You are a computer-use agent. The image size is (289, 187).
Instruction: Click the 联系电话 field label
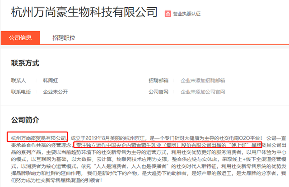pyautogui.click(x=21, y=92)
